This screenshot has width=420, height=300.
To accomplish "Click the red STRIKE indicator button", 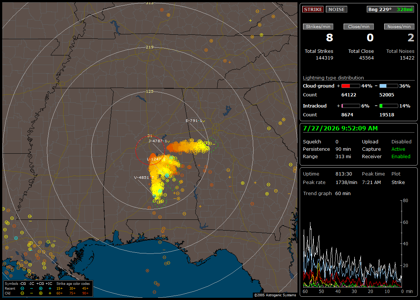I will [x=313, y=9].
